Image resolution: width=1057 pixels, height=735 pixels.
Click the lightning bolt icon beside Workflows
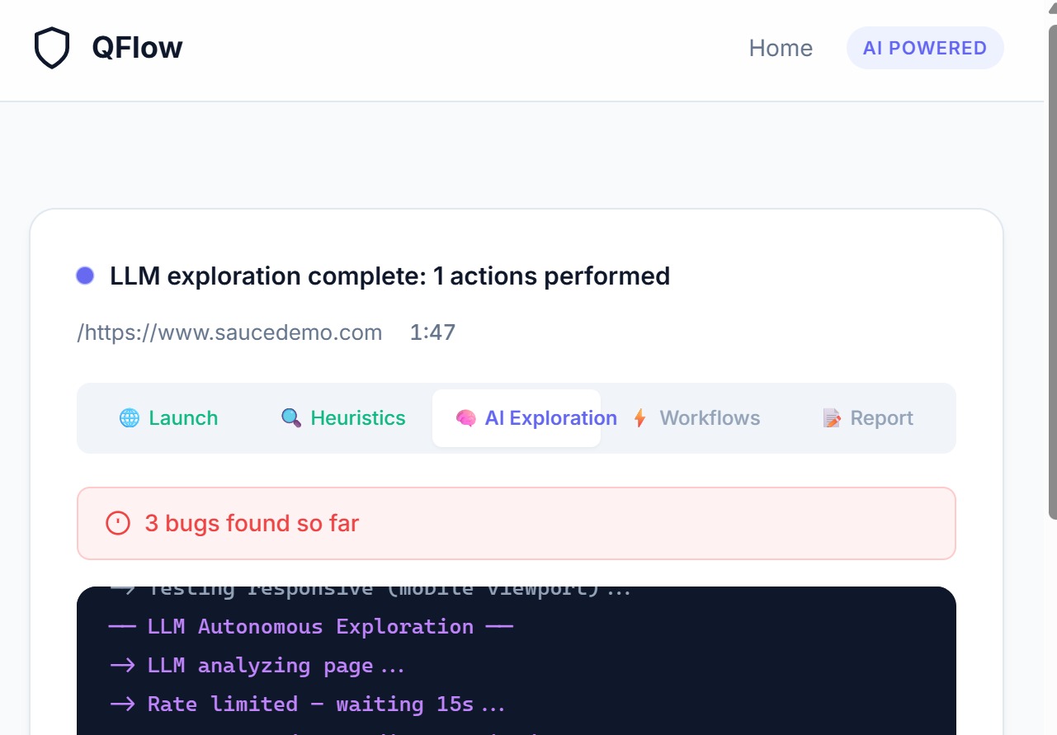point(639,418)
